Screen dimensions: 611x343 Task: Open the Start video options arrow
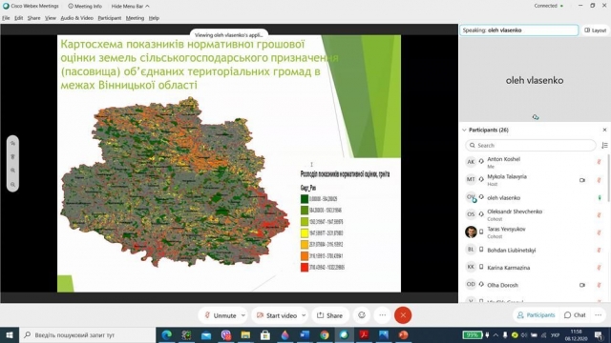click(x=304, y=315)
